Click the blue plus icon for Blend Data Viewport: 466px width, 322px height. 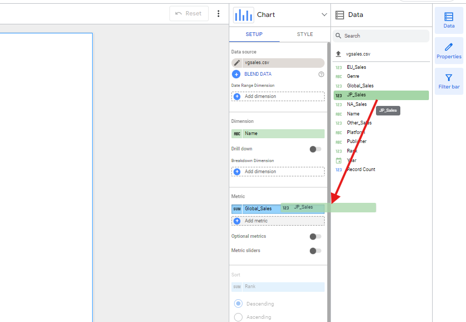point(237,74)
